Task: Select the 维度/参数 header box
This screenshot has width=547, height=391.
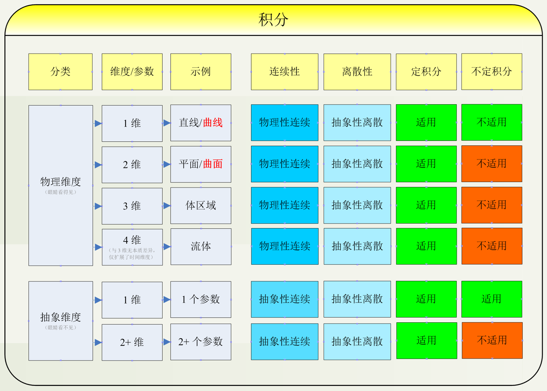Action: pyautogui.click(x=132, y=72)
